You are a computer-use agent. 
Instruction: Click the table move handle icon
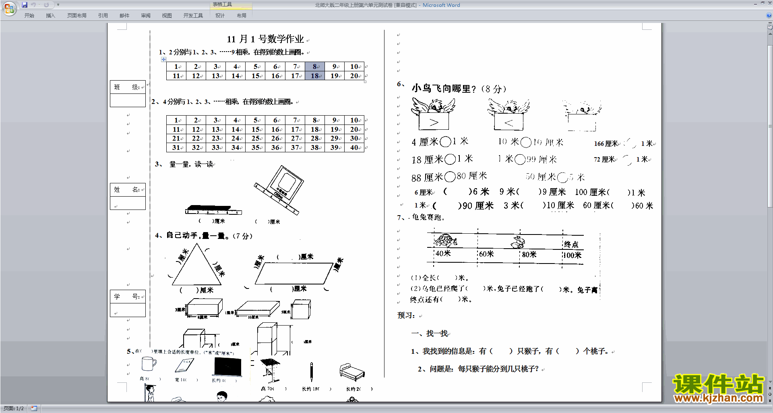coord(163,59)
